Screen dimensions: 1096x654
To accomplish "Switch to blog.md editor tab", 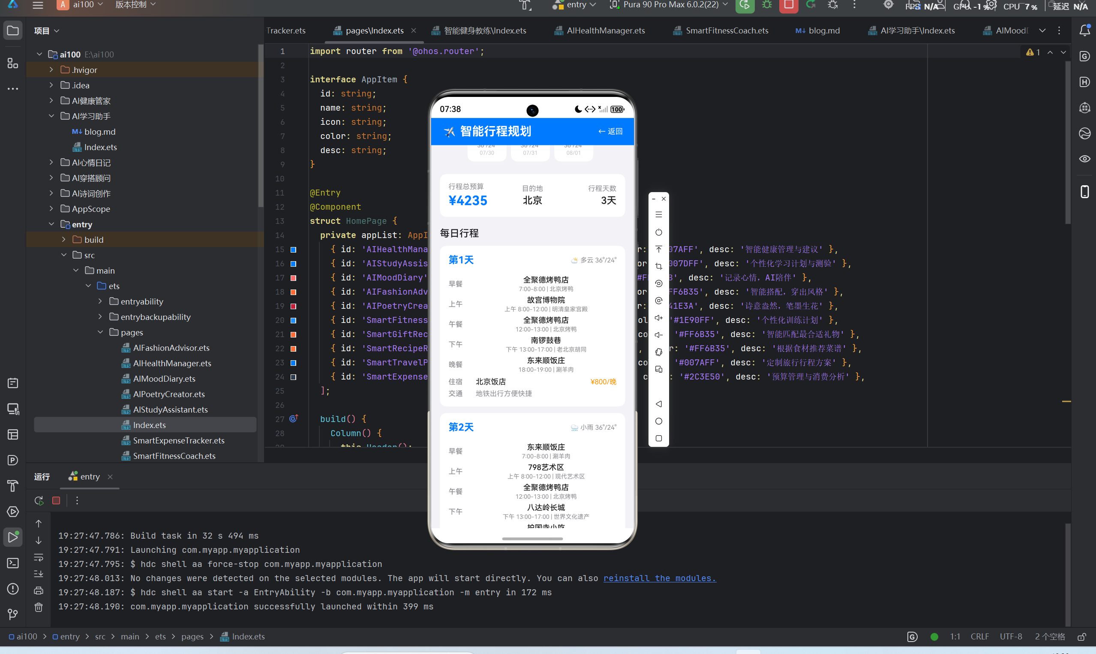I will 818,30.
